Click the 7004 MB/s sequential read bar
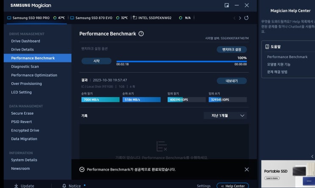The image size is (315, 188). point(100,100)
